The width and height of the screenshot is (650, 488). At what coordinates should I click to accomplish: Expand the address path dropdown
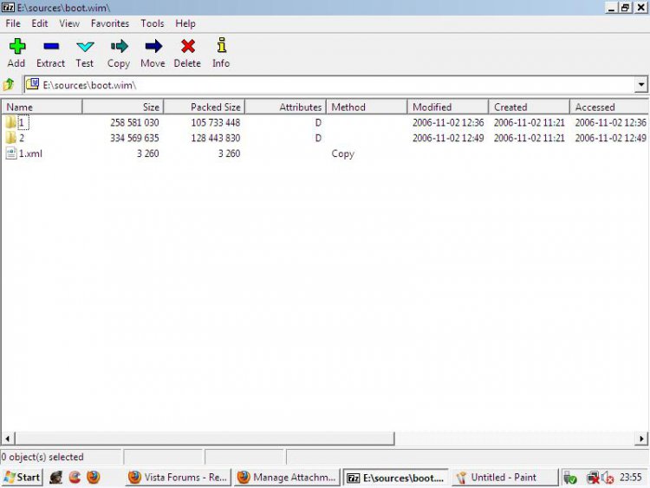[x=641, y=85]
